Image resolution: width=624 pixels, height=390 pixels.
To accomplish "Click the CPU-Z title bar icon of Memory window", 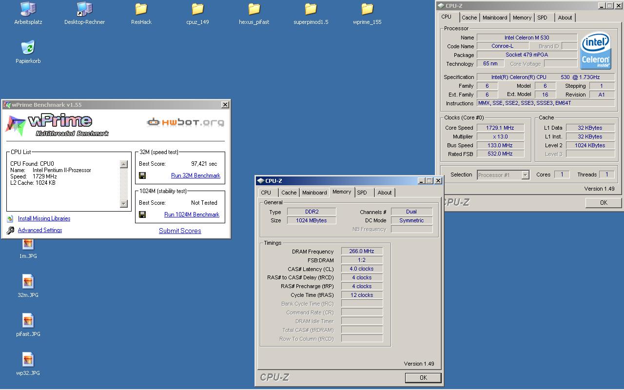I will pos(260,181).
